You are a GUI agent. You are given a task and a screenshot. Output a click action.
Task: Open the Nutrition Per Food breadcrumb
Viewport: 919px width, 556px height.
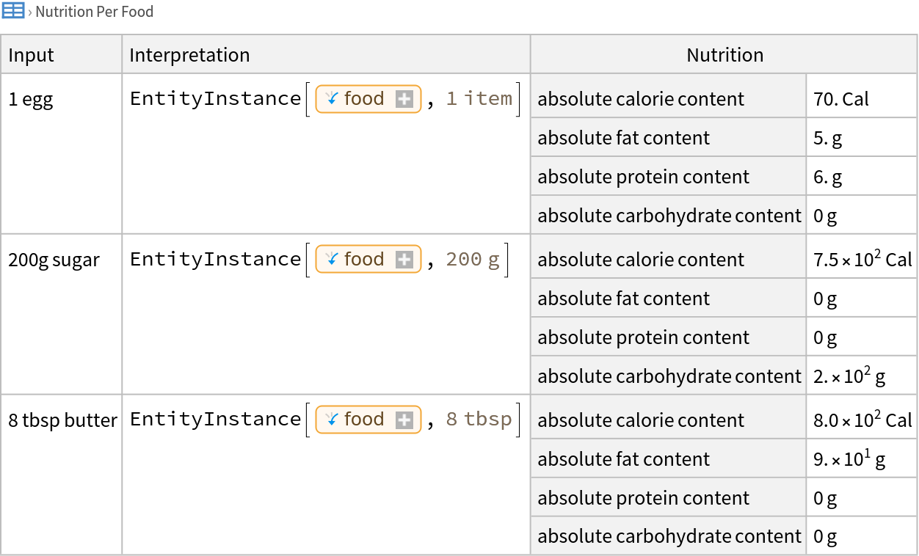coord(94,12)
